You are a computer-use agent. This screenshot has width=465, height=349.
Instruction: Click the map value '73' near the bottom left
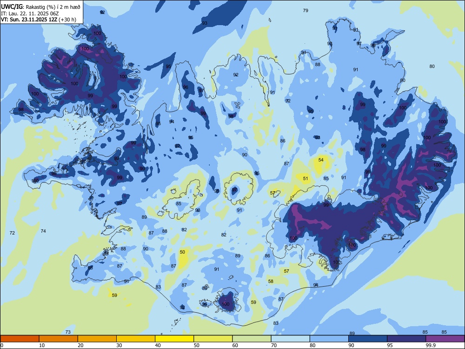click(68, 332)
